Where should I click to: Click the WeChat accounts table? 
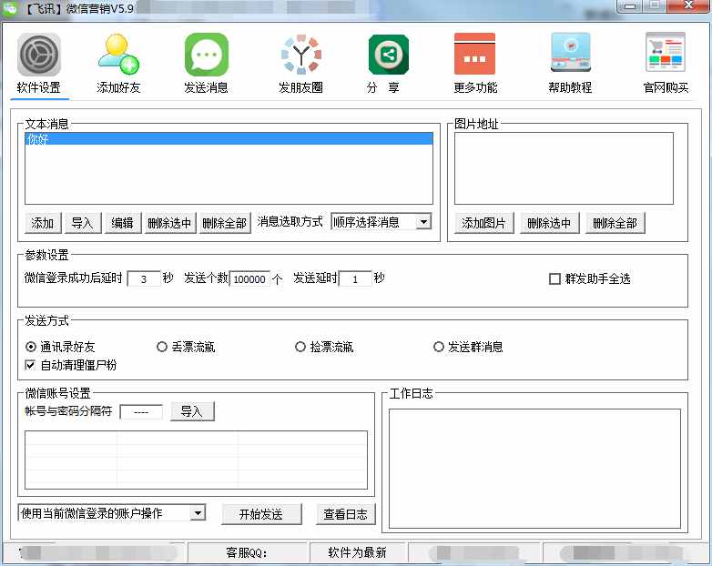(x=196, y=460)
